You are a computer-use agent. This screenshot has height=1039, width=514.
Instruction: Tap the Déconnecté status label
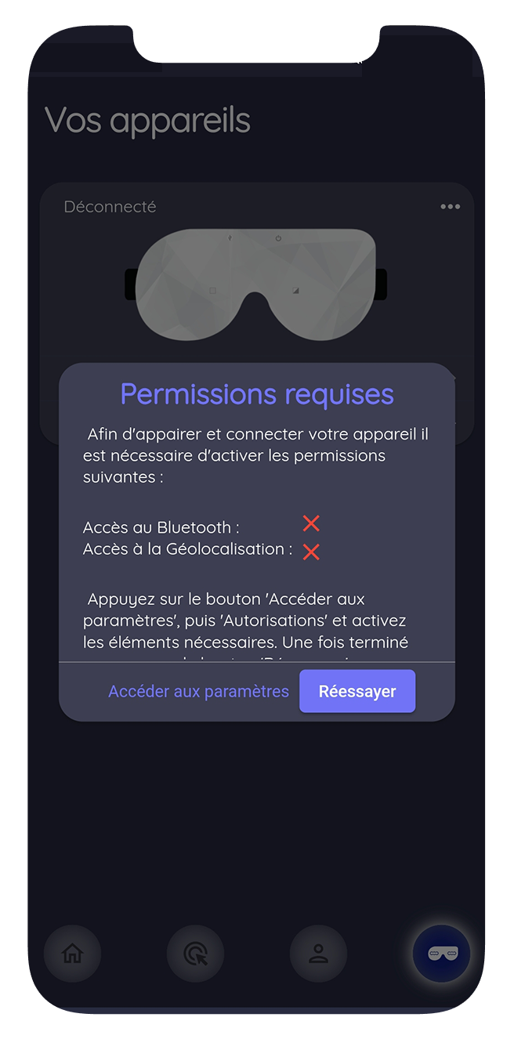pos(110,207)
